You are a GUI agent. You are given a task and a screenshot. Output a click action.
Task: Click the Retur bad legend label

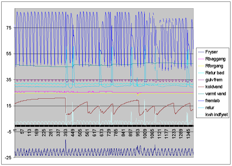click(x=215, y=73)
